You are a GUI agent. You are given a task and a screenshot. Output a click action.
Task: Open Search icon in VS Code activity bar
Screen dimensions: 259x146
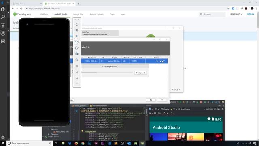(3, 17)
